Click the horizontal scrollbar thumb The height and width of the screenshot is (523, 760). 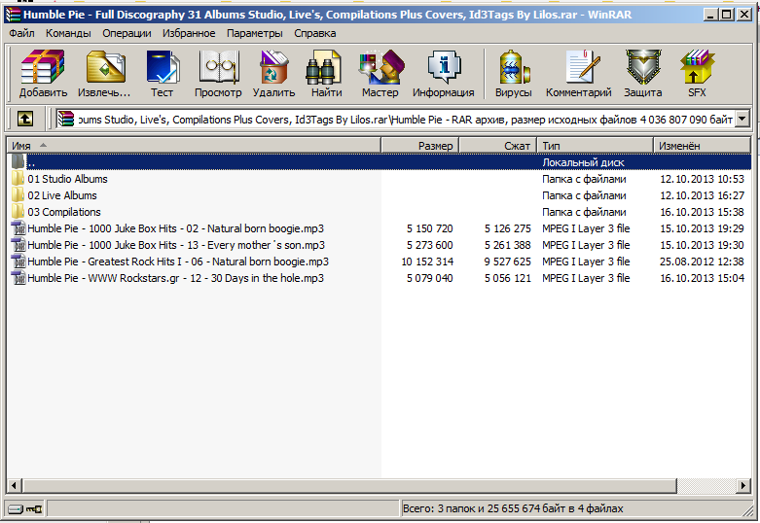coord(349,485)
